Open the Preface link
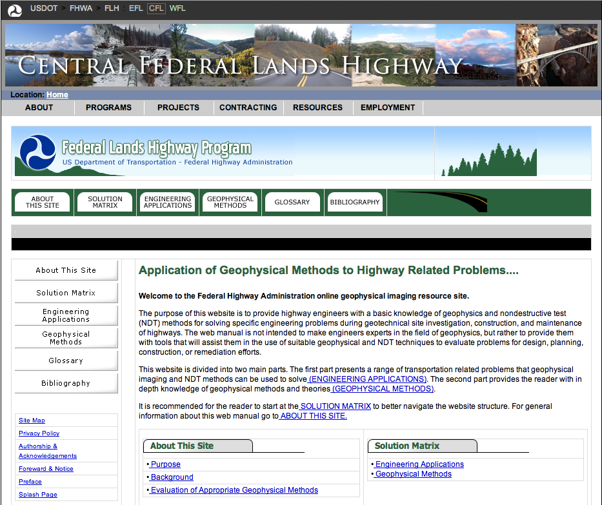Screen dimensions: 602x505 tap(30, 482)
